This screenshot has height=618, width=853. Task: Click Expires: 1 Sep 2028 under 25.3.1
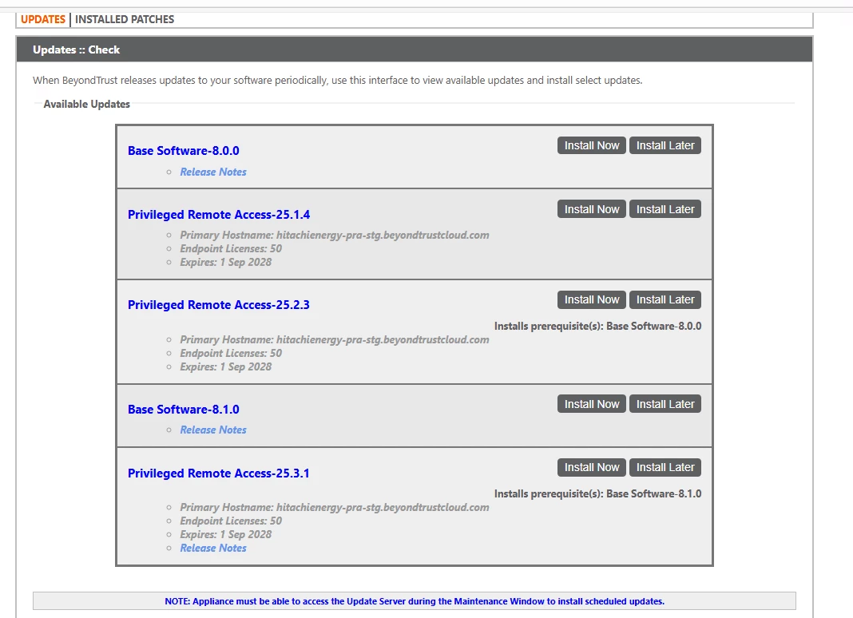coord(226,534)
